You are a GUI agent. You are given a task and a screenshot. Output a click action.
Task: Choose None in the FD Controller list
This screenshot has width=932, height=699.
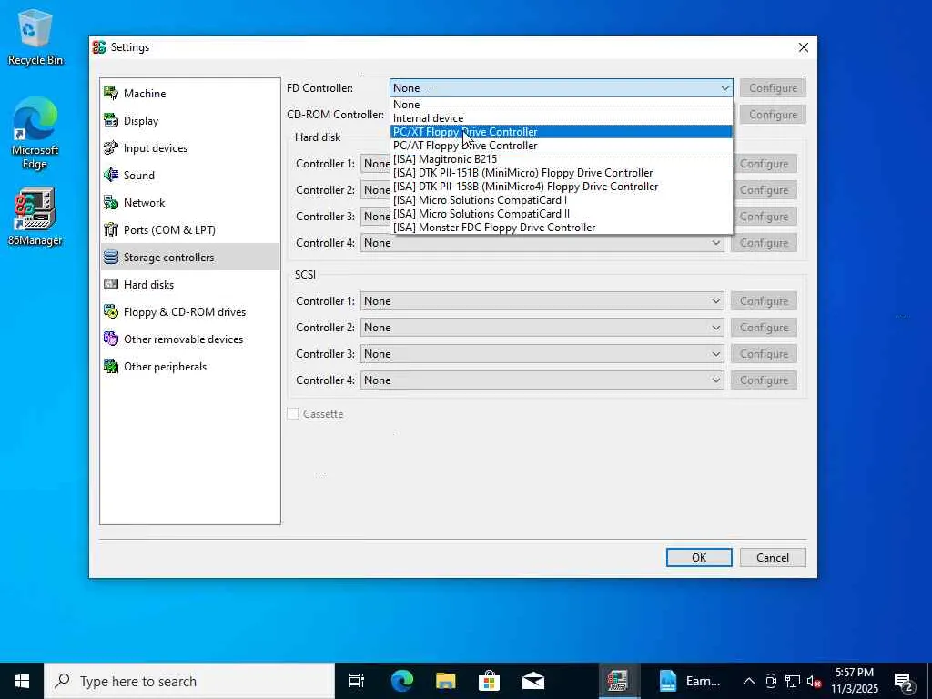(x=562, y=105)
